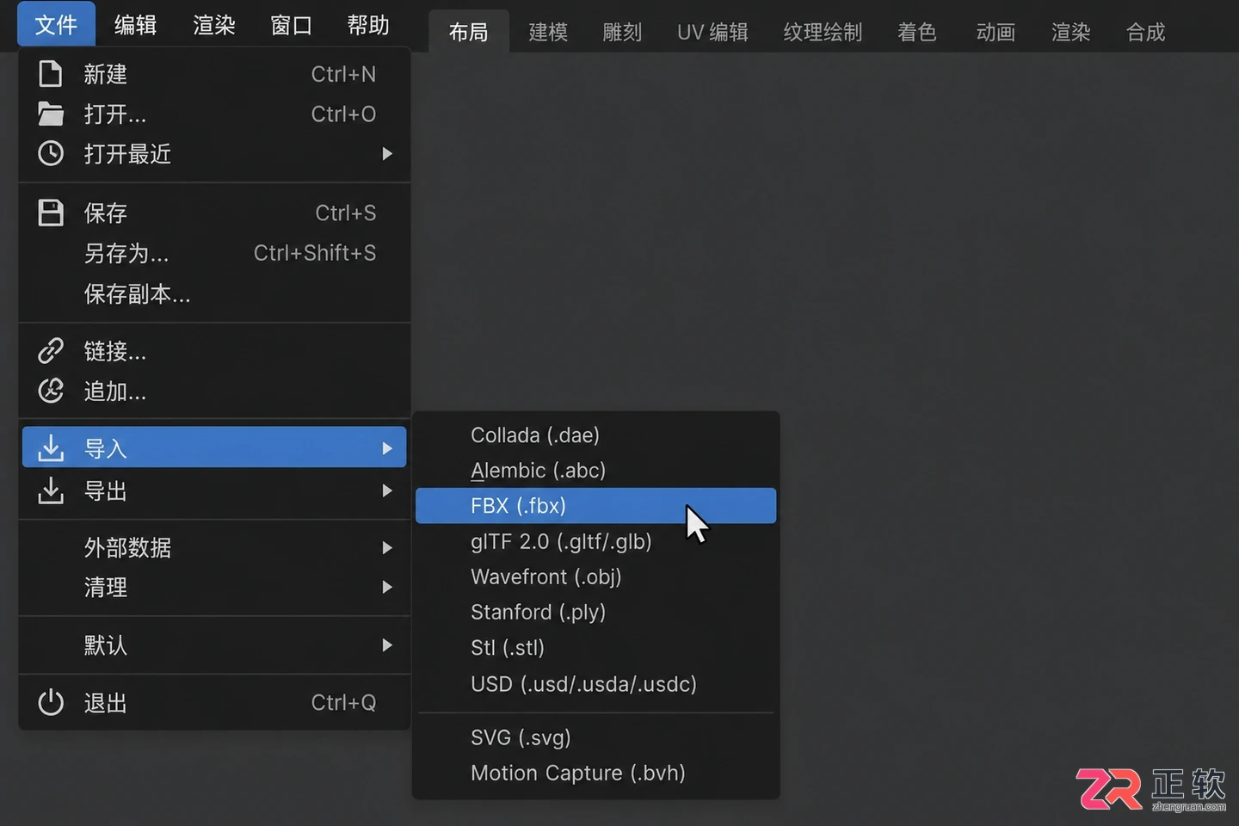Switch to the 布局 workspace tab
The image size is (1239, 826).
tap(469, 32)
